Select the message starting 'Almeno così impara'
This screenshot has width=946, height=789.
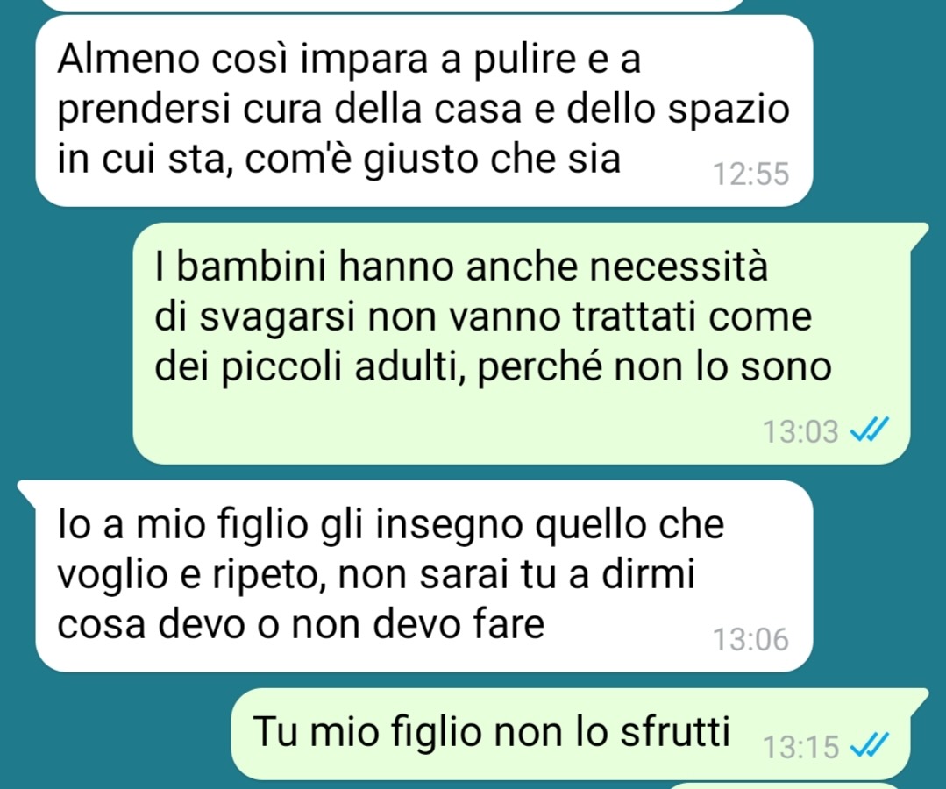tap(424, 111)
